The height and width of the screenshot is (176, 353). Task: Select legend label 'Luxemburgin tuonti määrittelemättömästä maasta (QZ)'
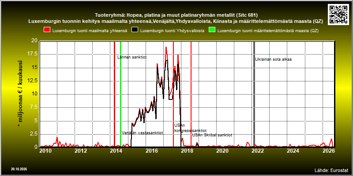(268, 31)
